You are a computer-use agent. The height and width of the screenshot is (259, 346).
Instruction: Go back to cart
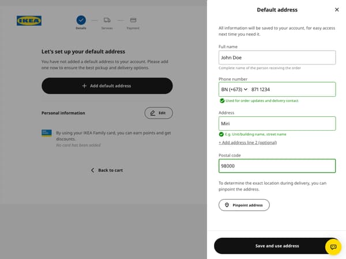tap(107, 170)
